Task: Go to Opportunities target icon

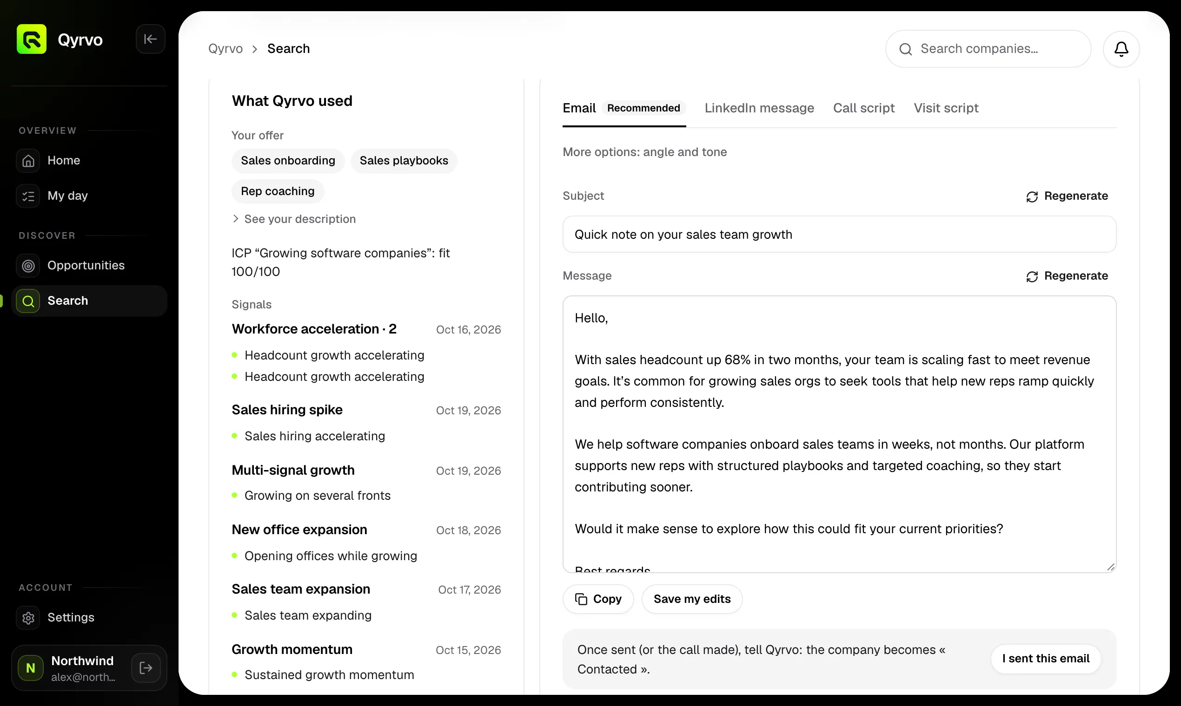Action: tap(28, 266)
